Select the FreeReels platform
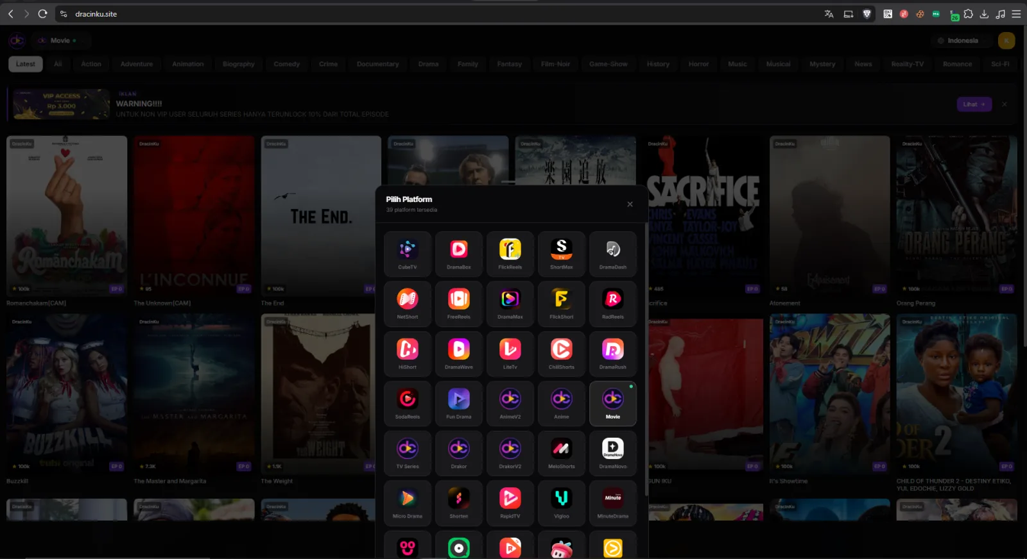1027x559 pixels. point(459,304)
